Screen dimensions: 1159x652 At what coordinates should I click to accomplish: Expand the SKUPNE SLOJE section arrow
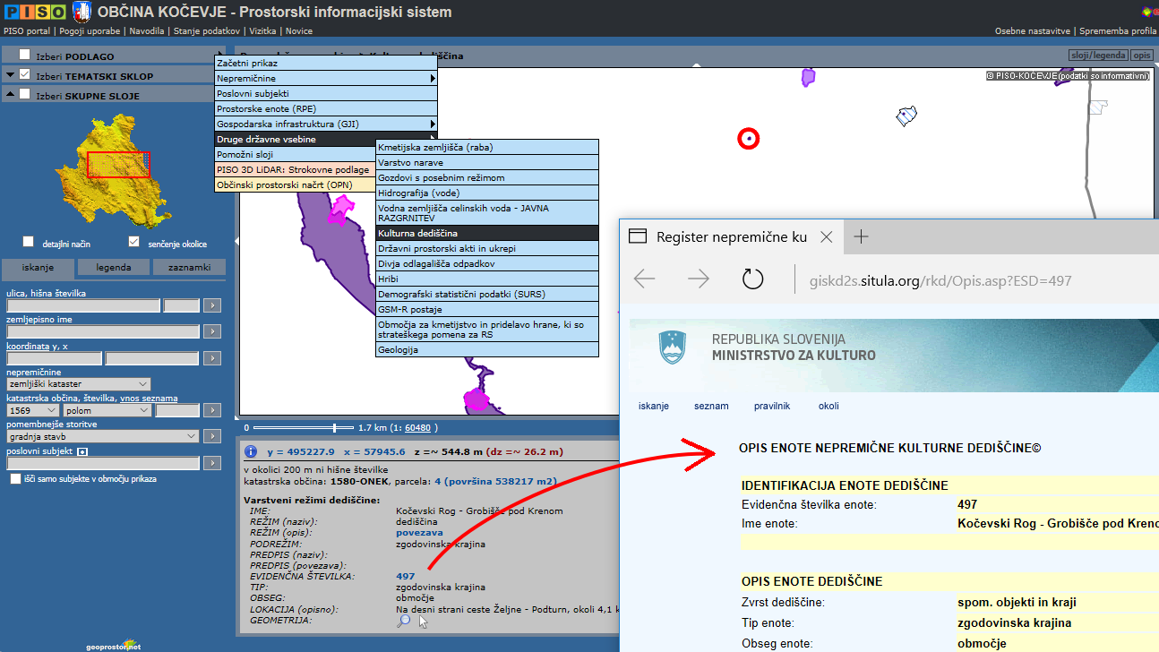(11, 95)
